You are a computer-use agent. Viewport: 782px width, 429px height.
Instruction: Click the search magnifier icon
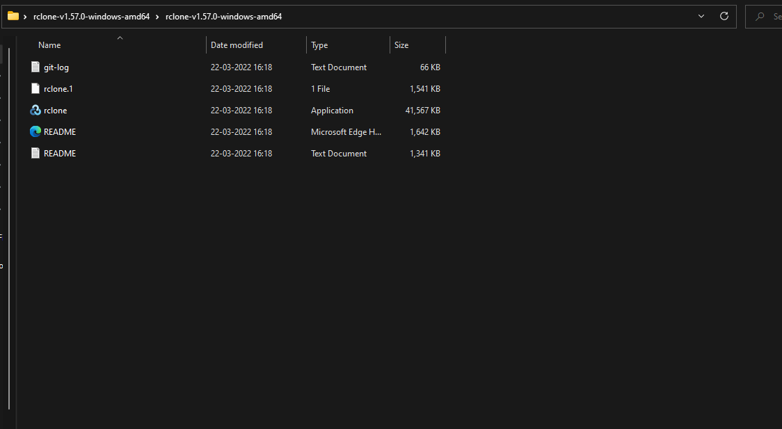(x=760, y=17)
